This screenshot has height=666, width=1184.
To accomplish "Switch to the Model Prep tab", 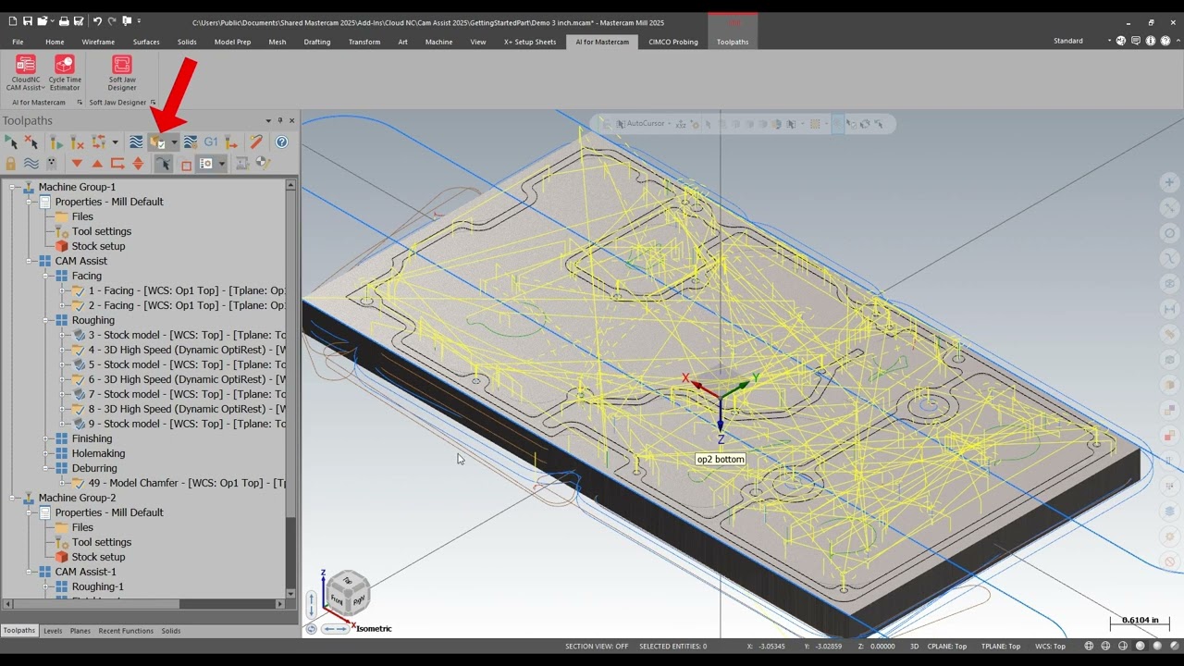I will (x=232, y=42).
